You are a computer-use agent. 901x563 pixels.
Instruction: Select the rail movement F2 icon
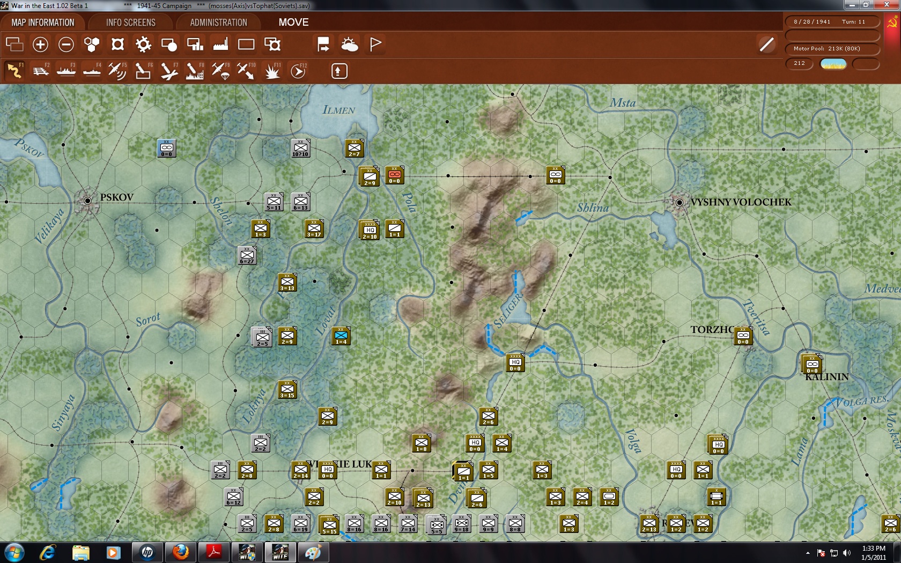(40, 71)
